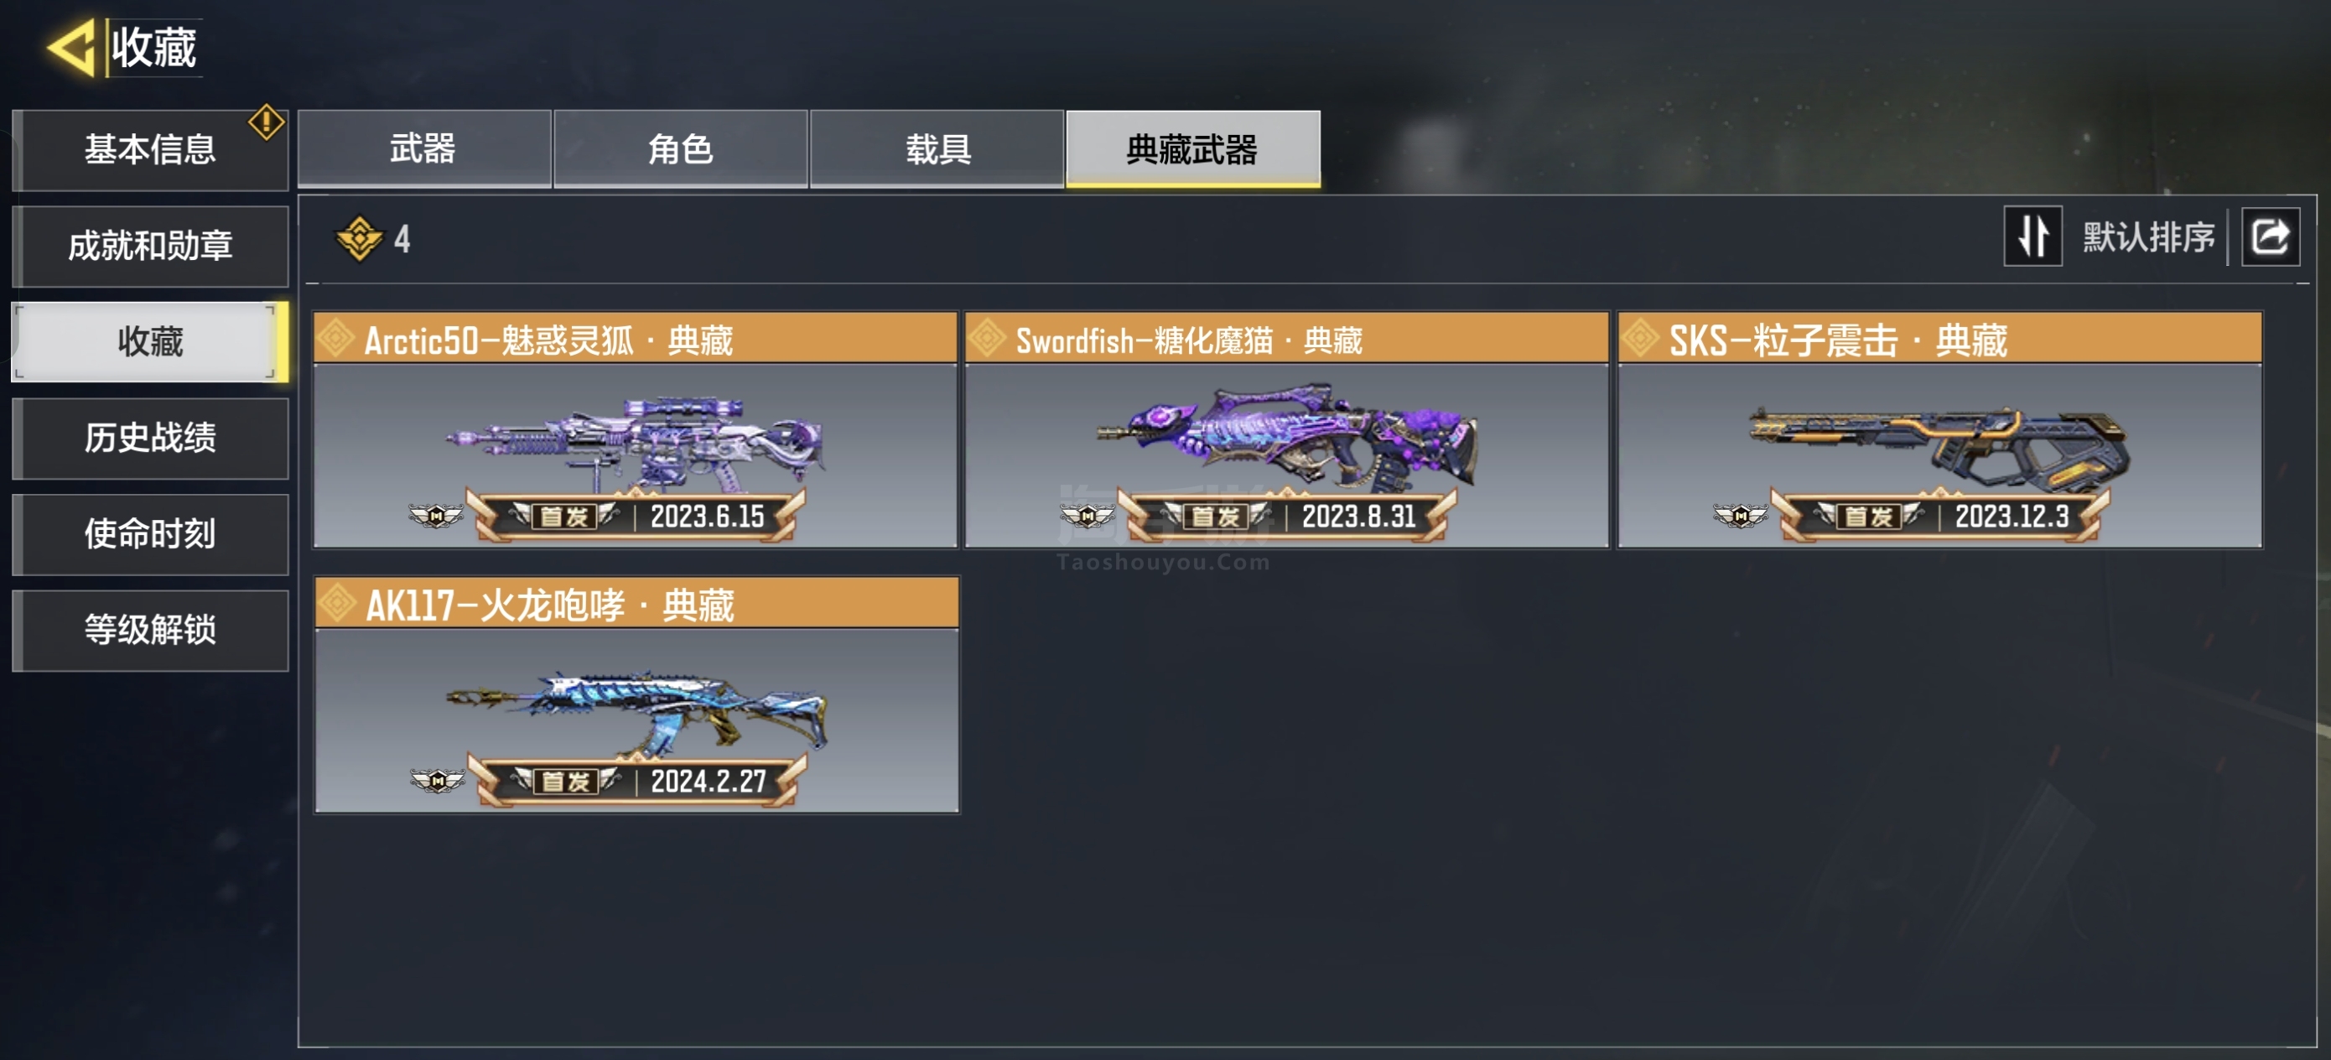Image resolution: width=2331 pixels, height=1060 pixels.
Task: Click winged medal icon on AK117 card
Action: coord(437,780)
